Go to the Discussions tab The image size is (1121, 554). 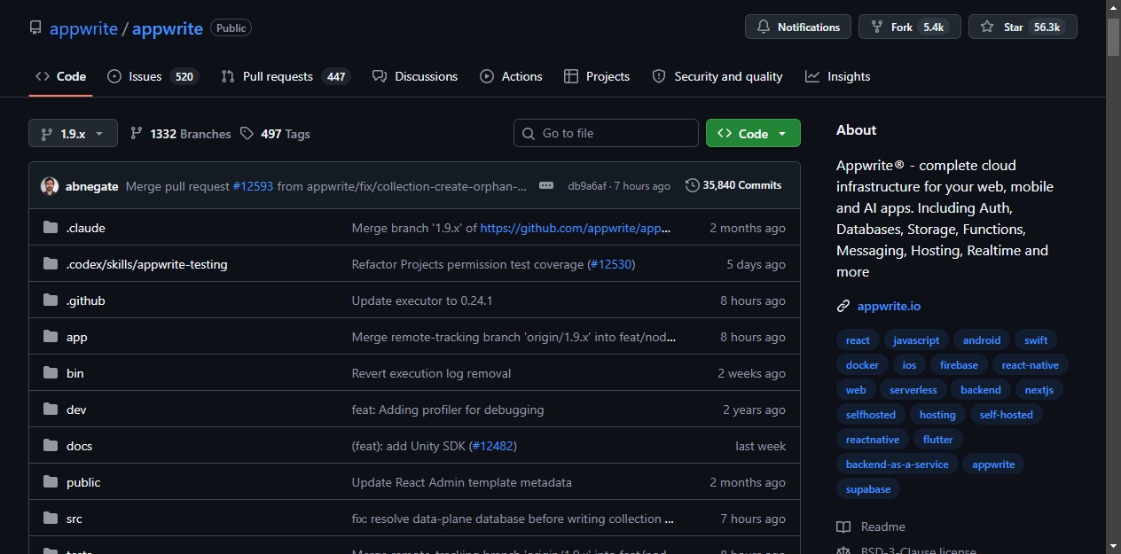click(415, 76)
